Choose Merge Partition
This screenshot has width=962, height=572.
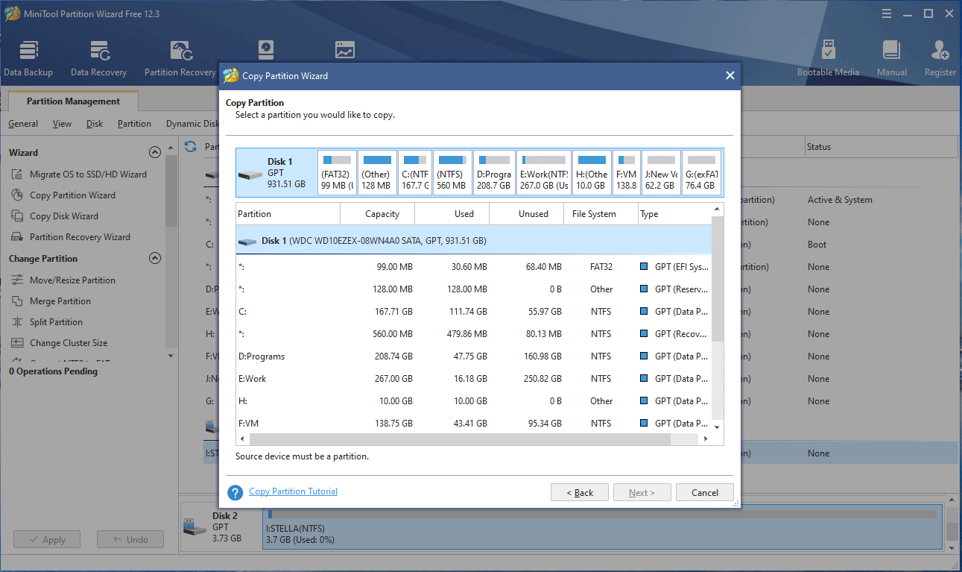(51, 301)
